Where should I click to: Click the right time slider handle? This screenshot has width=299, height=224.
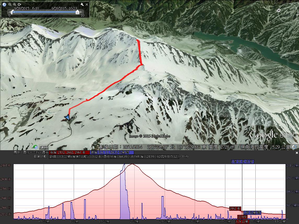[x=77, y=12]
